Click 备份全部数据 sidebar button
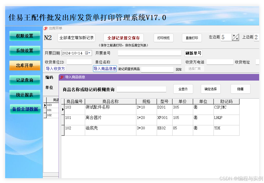 25,109
